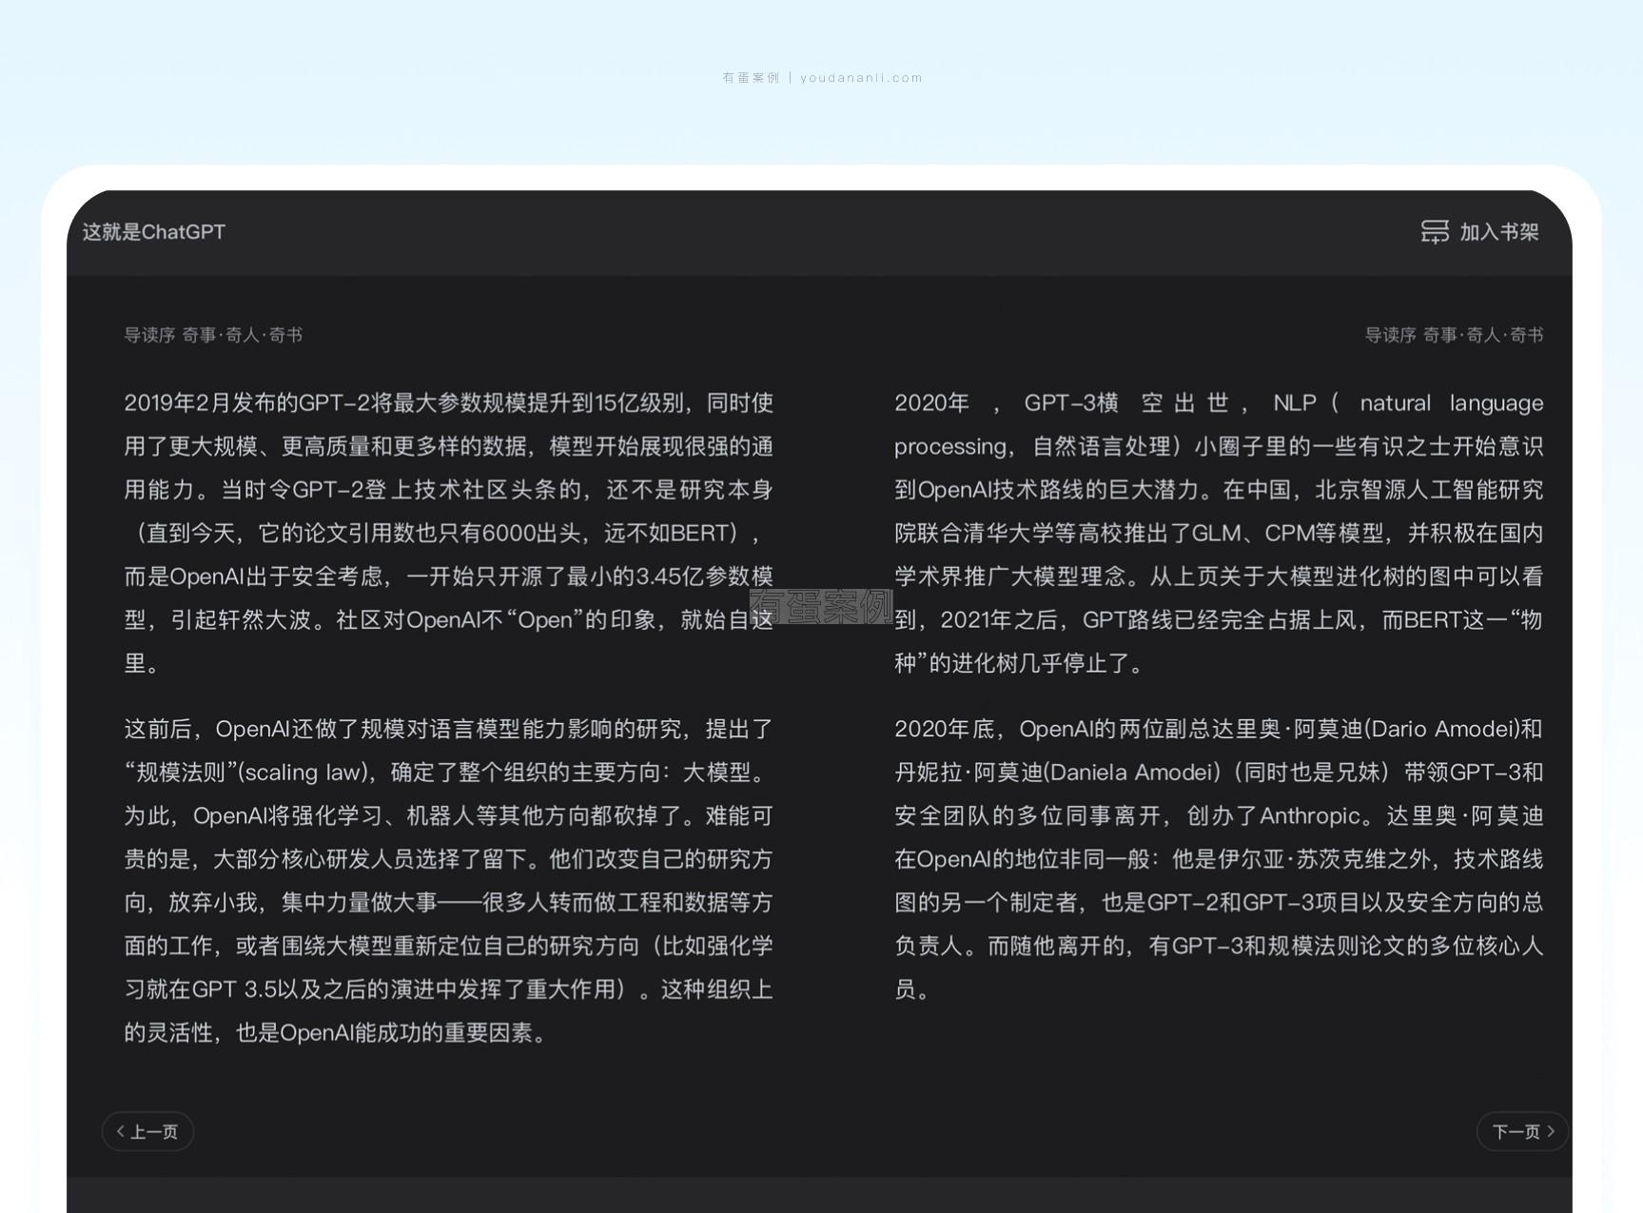Click the 有蛋案例 watermark between the pages
The width and height of the screenshot is (1643, 1213).
(x=821, y=606)
